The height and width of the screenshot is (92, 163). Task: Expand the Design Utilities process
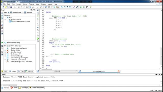coord(5,50)
